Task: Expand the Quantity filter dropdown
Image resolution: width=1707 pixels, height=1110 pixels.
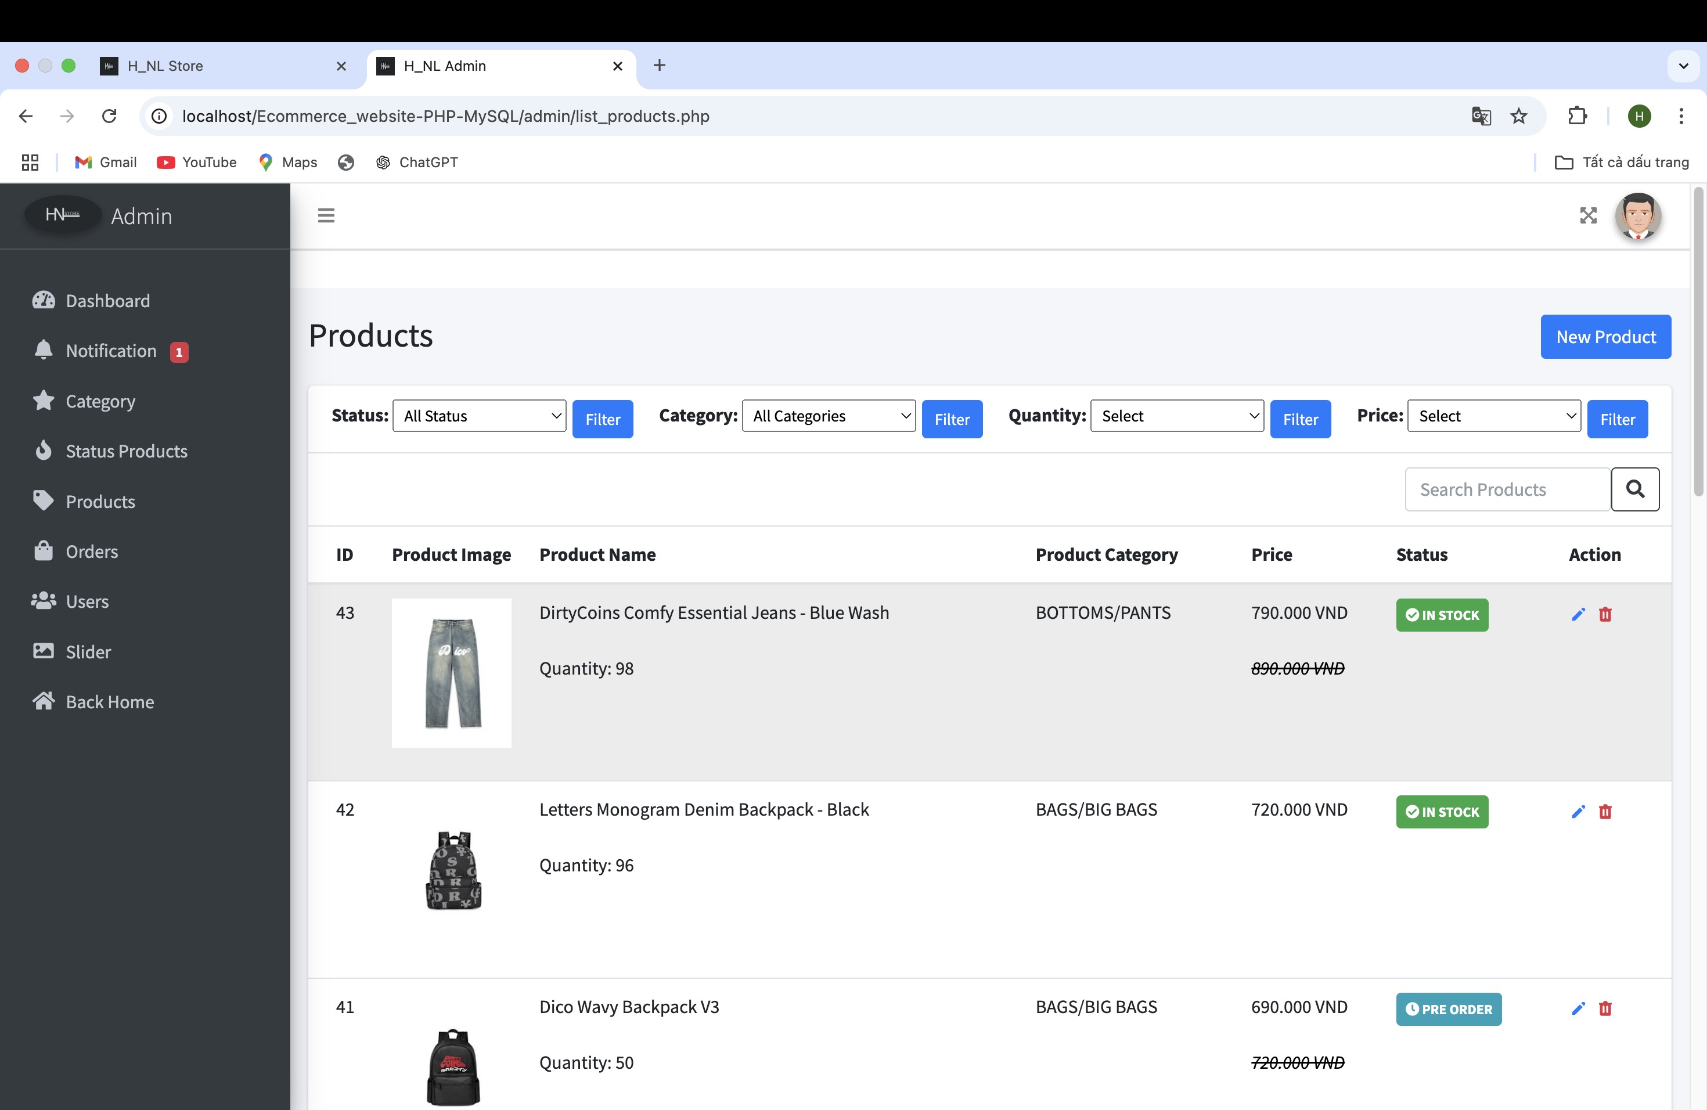Action: click(x=1175, y=416)
